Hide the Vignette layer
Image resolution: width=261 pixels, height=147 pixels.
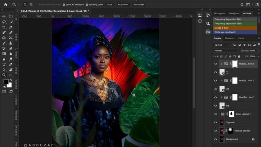click(216, 122)
